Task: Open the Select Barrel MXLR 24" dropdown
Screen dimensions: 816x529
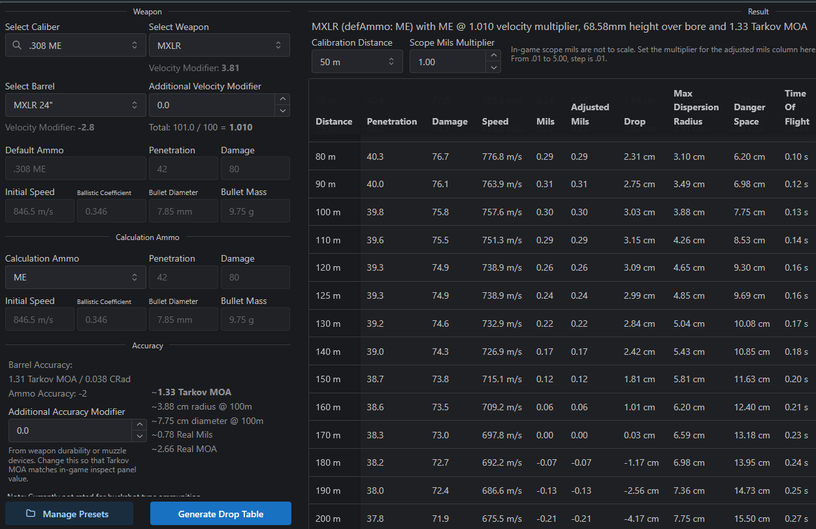Action: click(75, 105)
